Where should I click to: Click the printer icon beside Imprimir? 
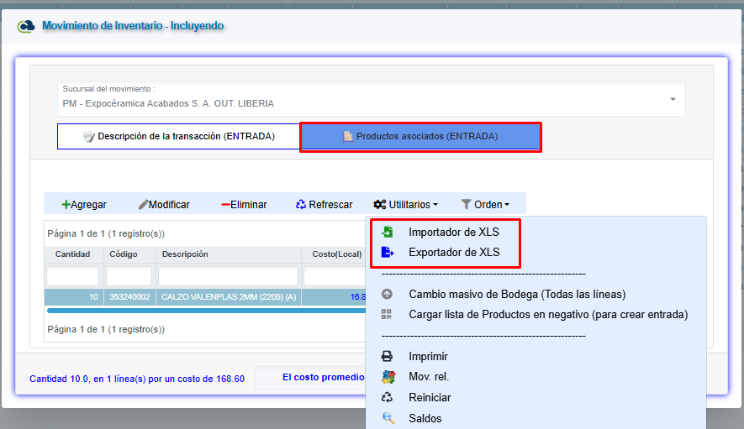click(387, 356)
